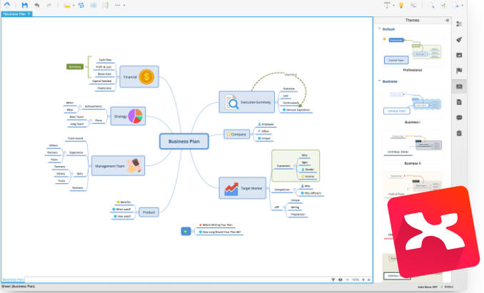This screenshot has width=484, height=293.
Task: Switch to the Business Plan document tab
Action: coord(14,14)
